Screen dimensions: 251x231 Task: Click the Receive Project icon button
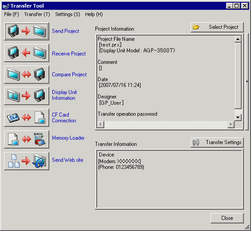tap(27, 53)
